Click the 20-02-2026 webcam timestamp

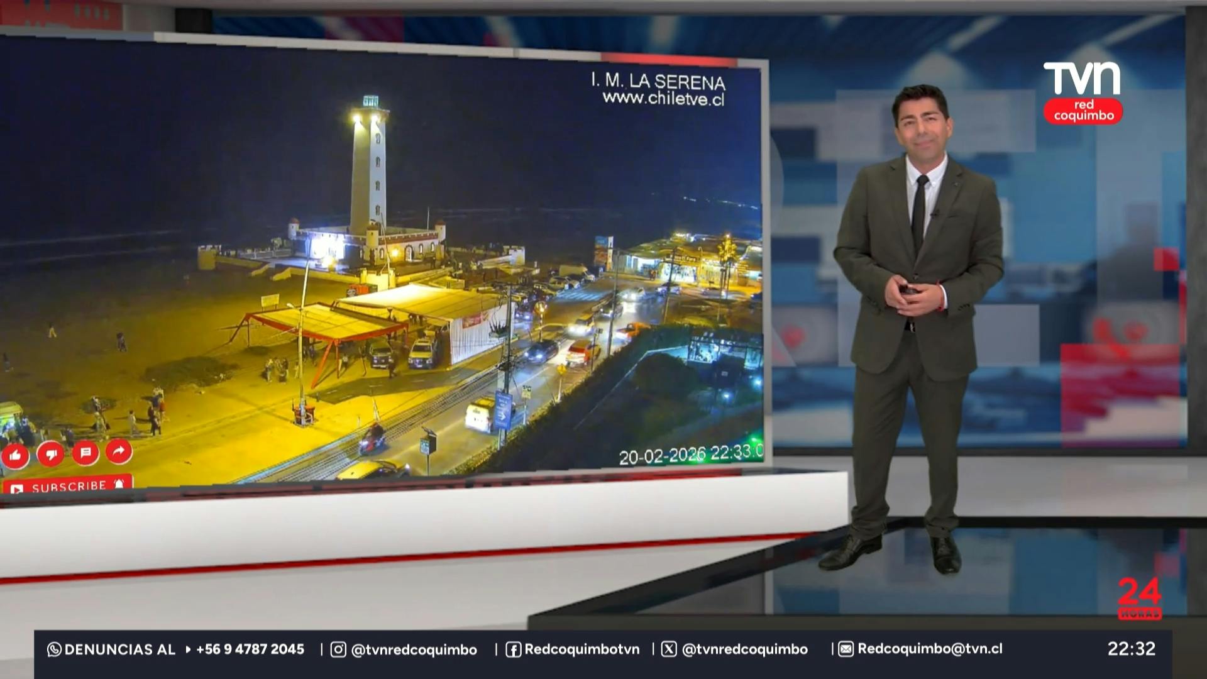pyautogui.click(x=692, y=455)
